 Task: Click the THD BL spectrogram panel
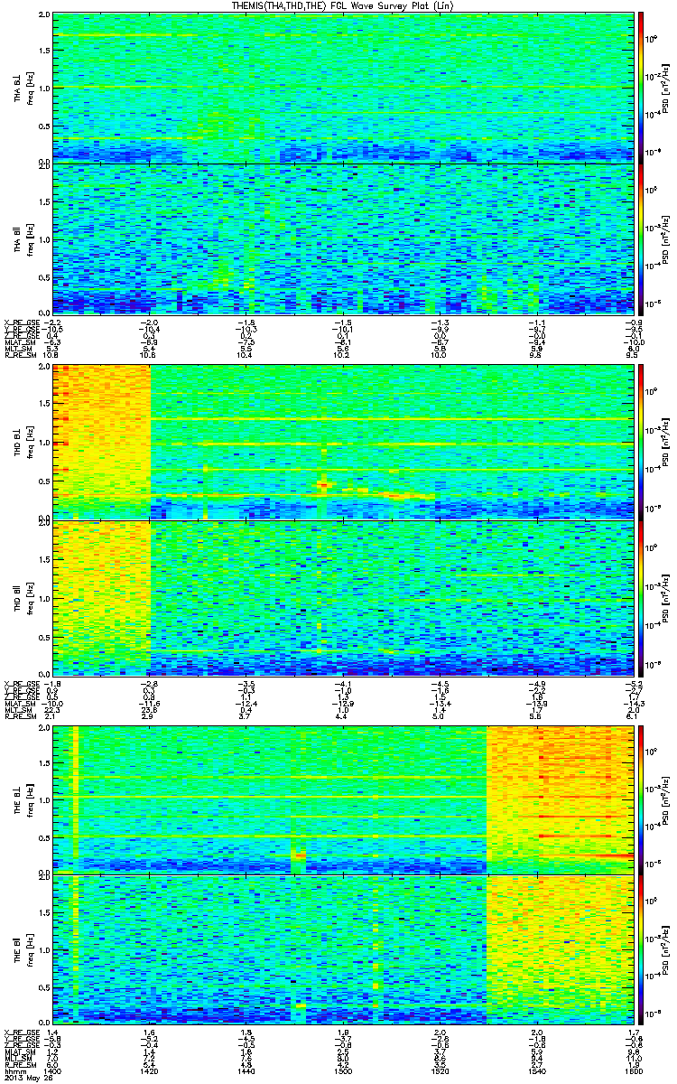(x=342, y=443)
